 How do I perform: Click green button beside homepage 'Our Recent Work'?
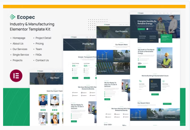167,104
